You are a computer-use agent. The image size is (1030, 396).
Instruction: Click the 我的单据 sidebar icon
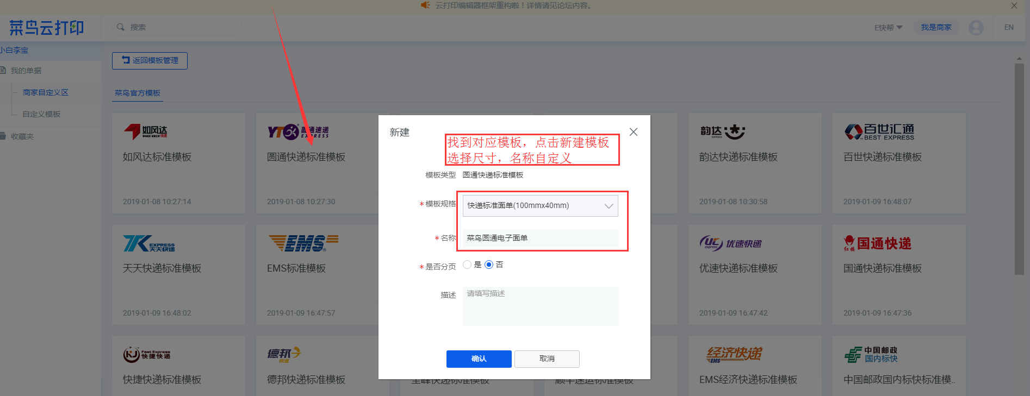[x=3, y=71]
